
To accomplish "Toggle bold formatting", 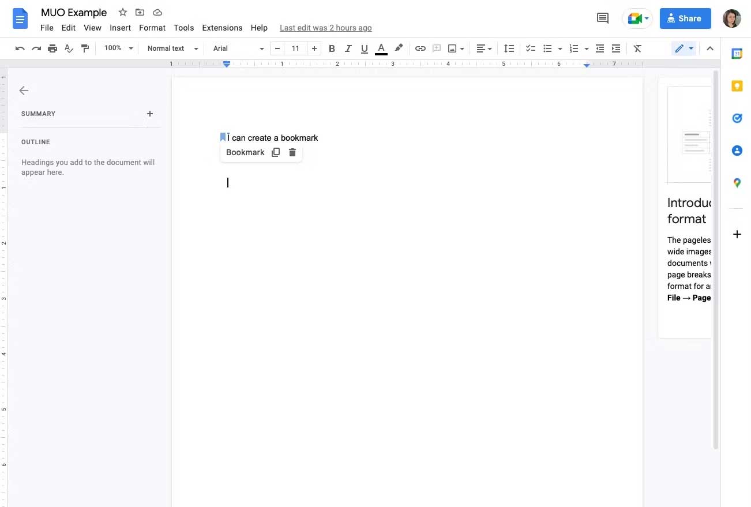I will click(332, 48).
